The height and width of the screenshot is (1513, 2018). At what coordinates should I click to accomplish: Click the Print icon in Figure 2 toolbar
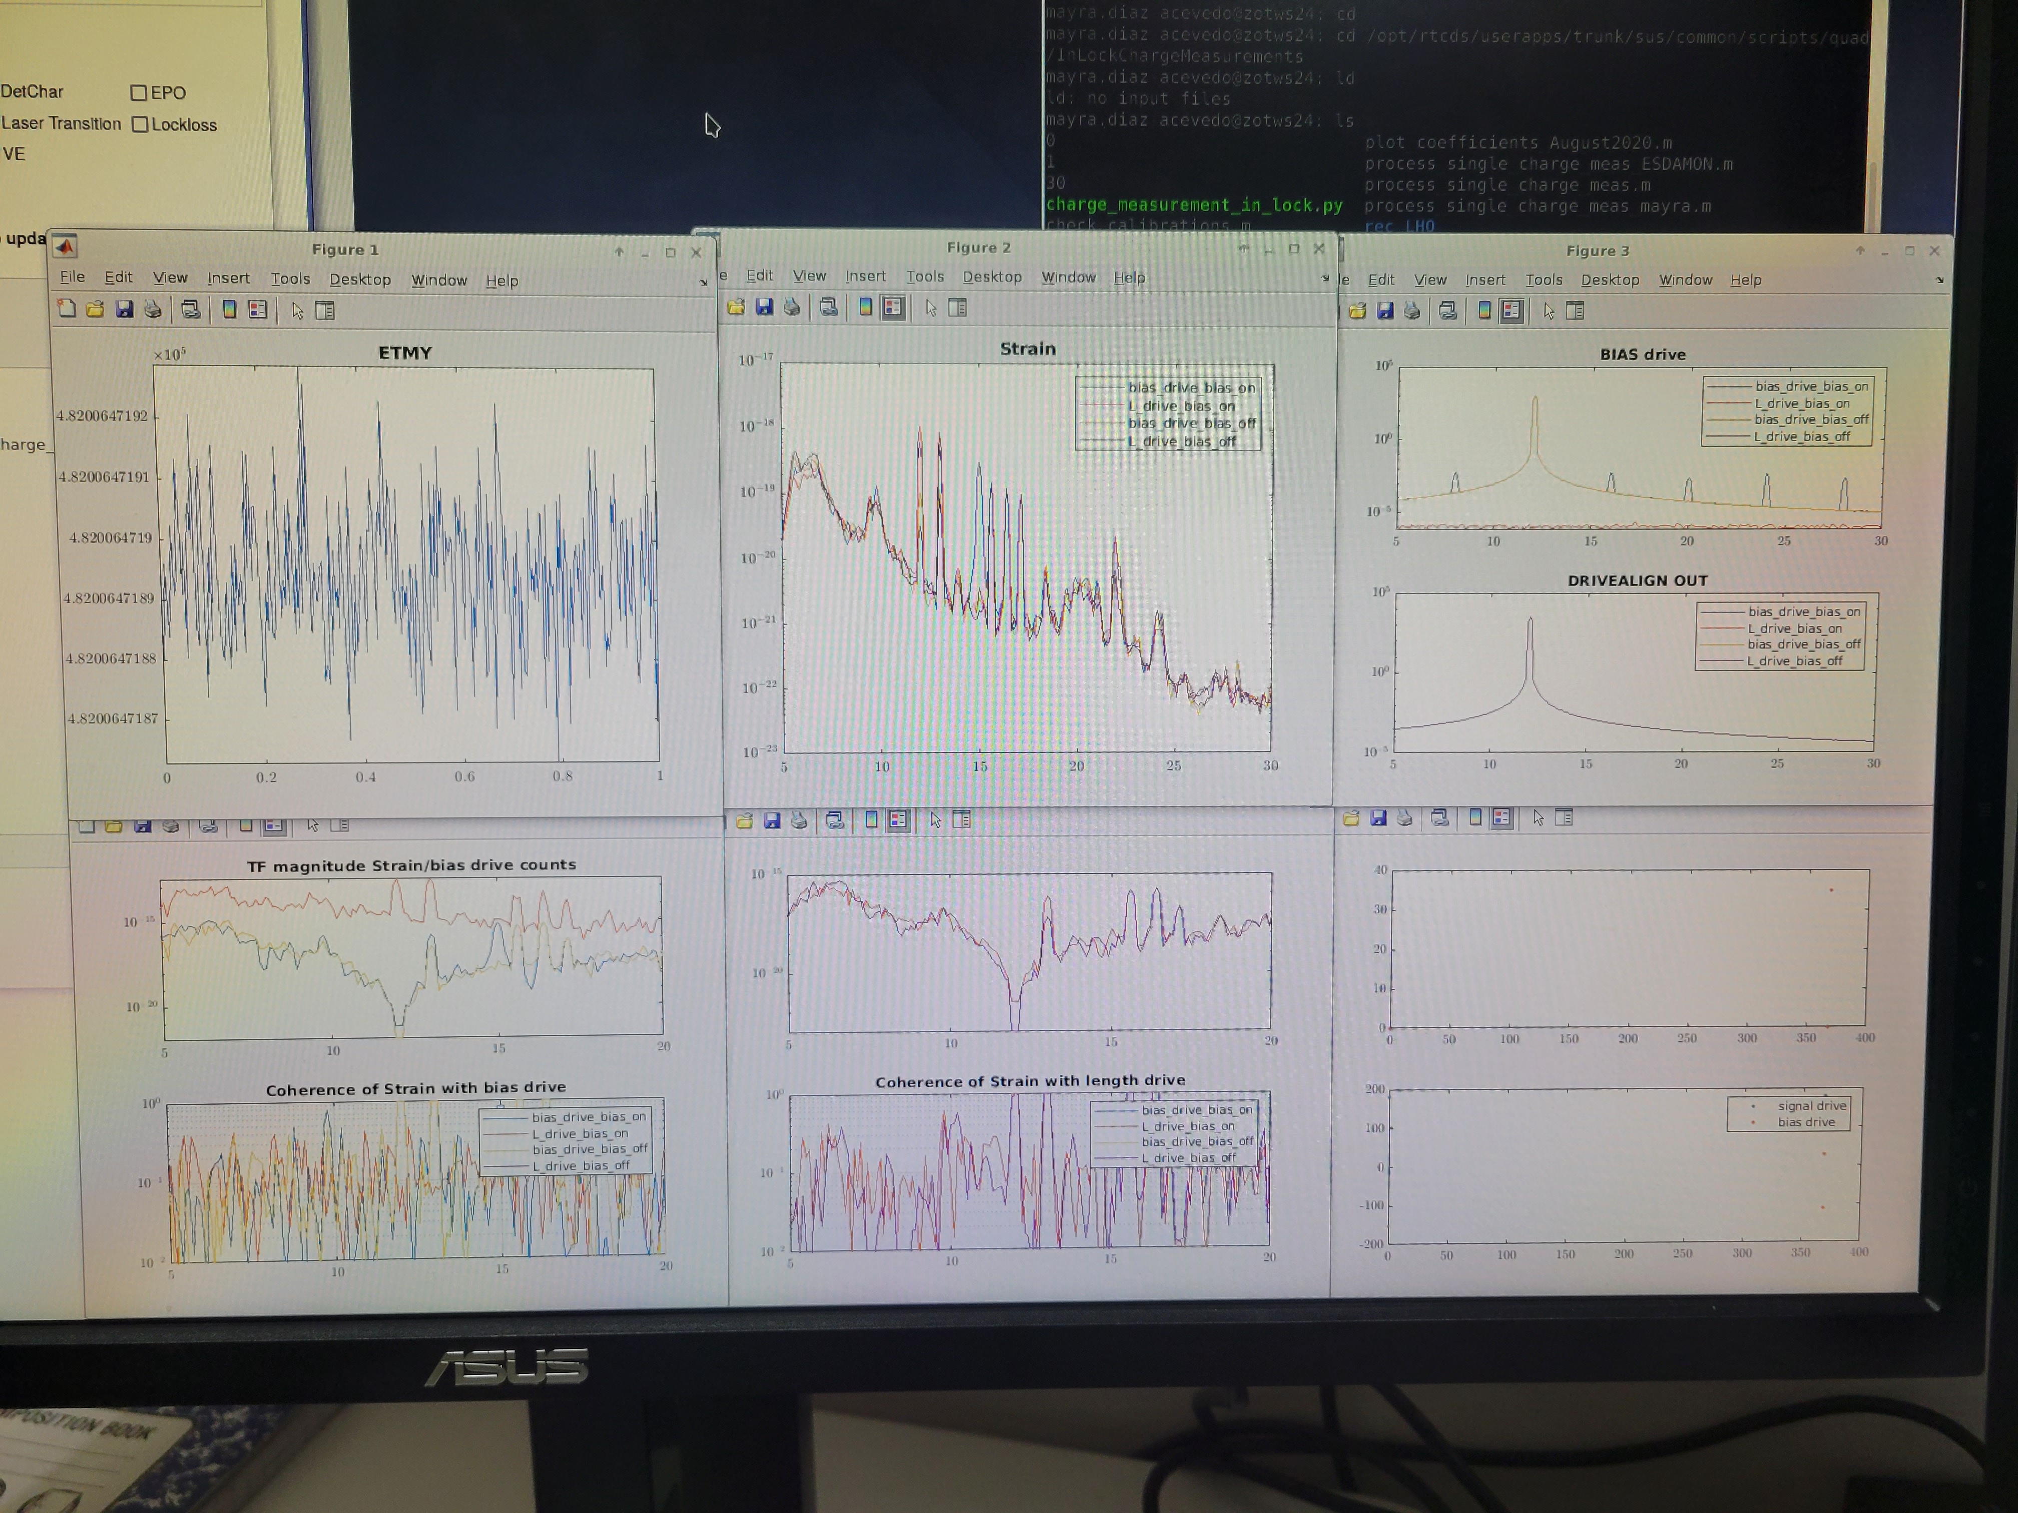coord(792,307)
